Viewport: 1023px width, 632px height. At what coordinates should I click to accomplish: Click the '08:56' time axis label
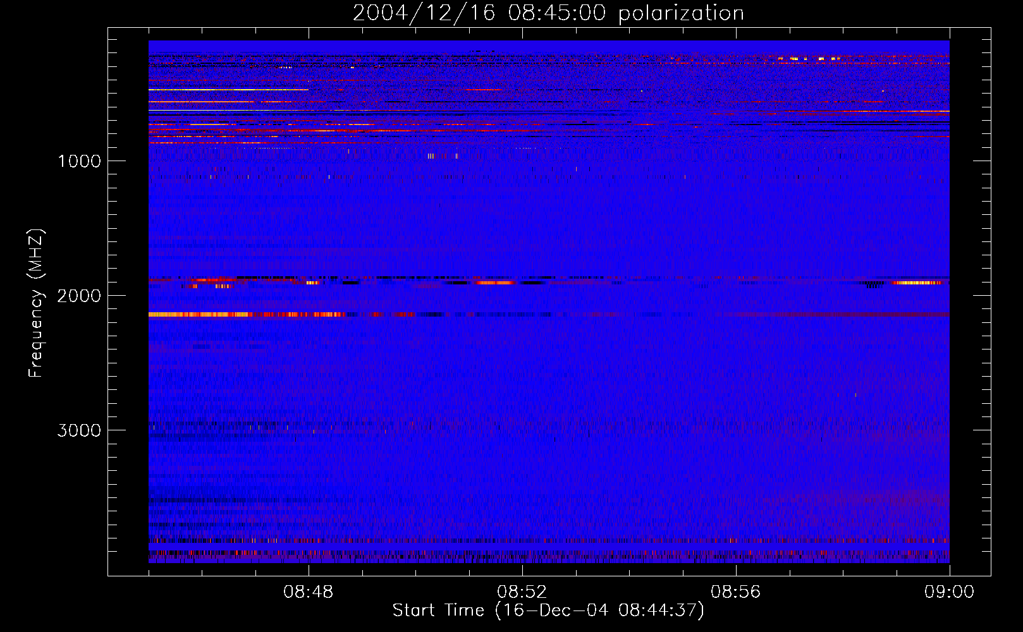(x=735, y=592)
